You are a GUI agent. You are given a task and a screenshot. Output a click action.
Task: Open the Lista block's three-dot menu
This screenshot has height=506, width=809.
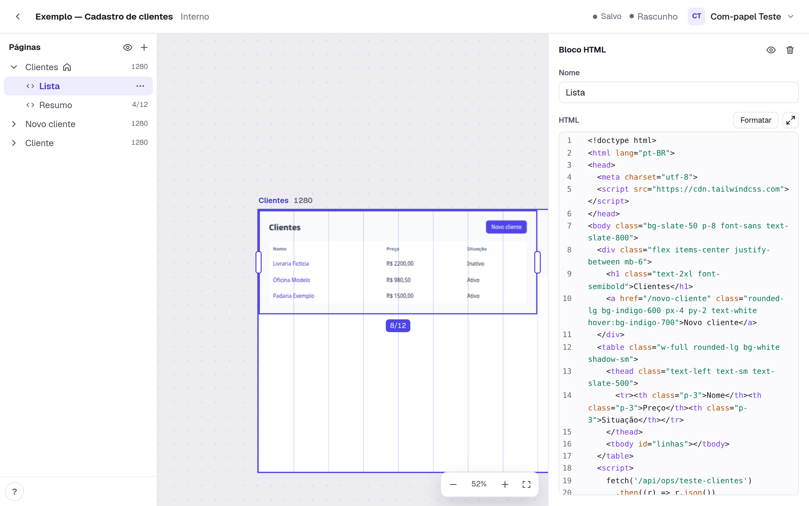click(140, 86)
